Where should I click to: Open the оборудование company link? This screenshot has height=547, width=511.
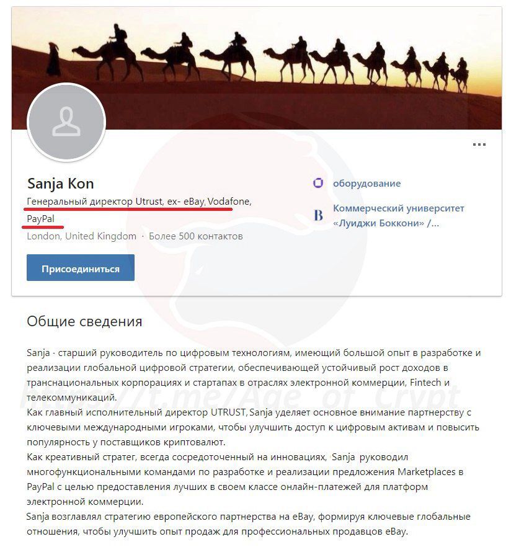pyautogui.click(x=367, y=184)
